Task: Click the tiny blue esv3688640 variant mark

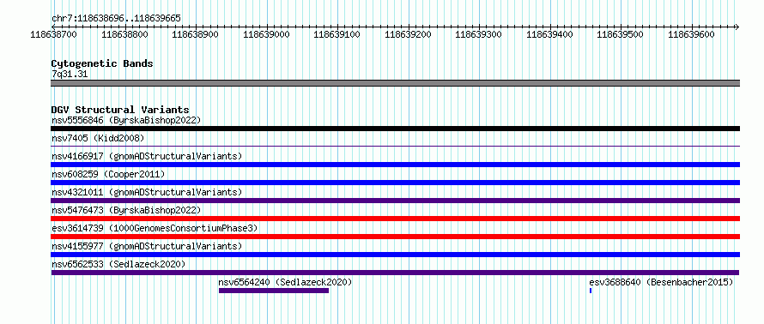Action: 591,291
